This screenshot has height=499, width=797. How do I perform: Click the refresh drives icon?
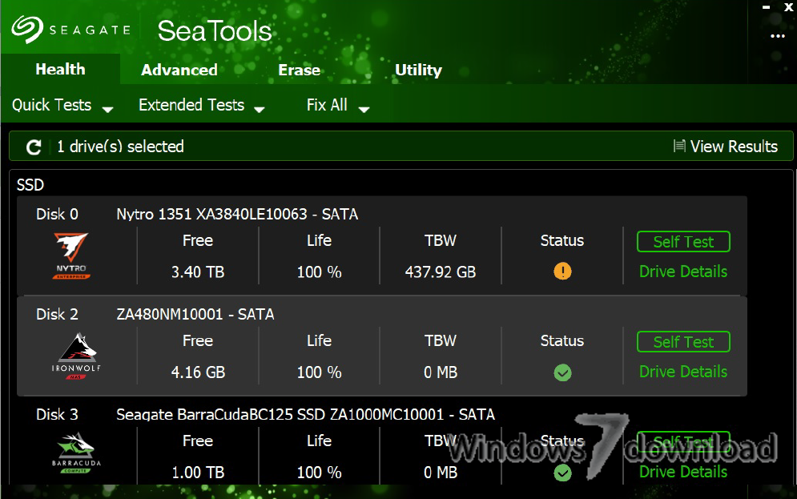(34, 147)
